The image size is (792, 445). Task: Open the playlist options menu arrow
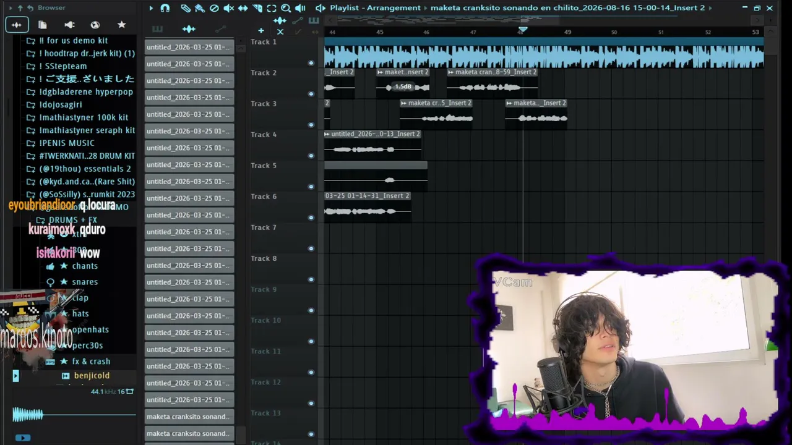coord(151,8)
